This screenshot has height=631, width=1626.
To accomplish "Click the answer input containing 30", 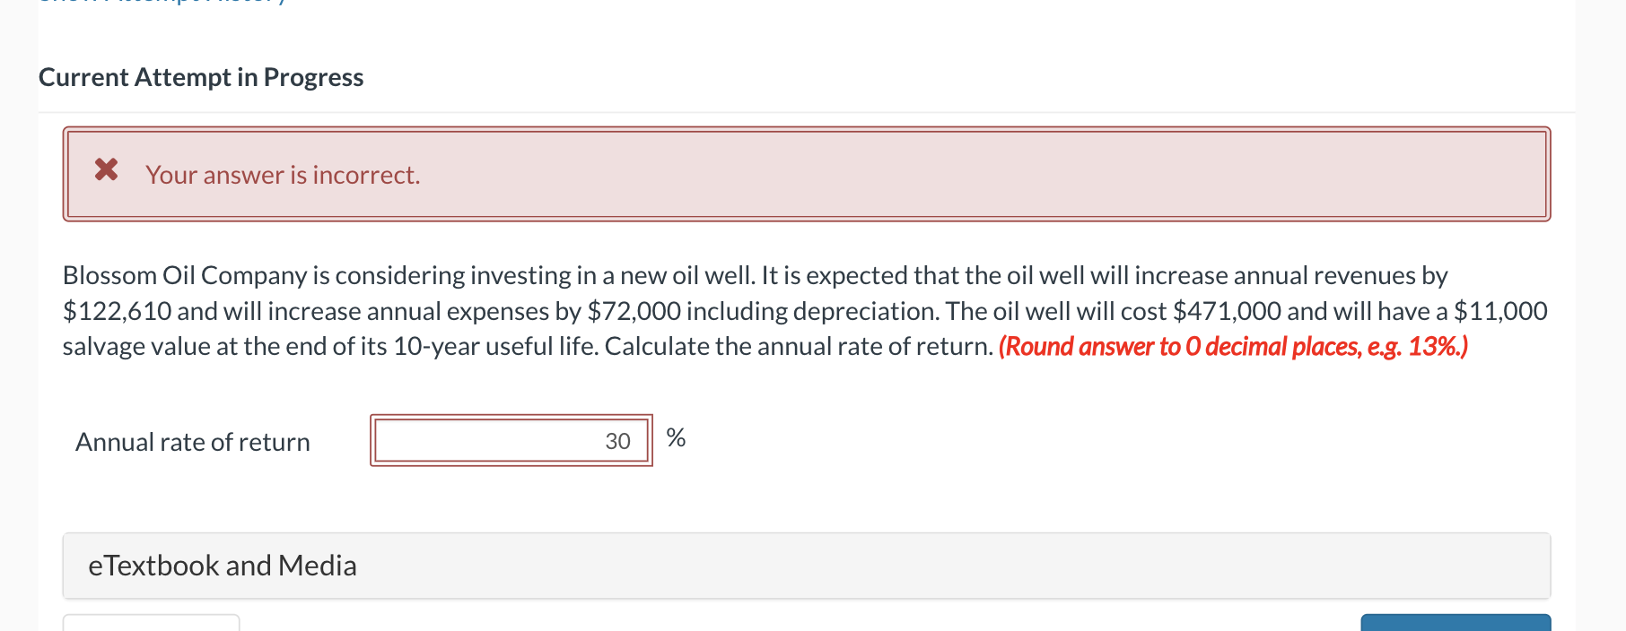I will [x=511, y=440].
